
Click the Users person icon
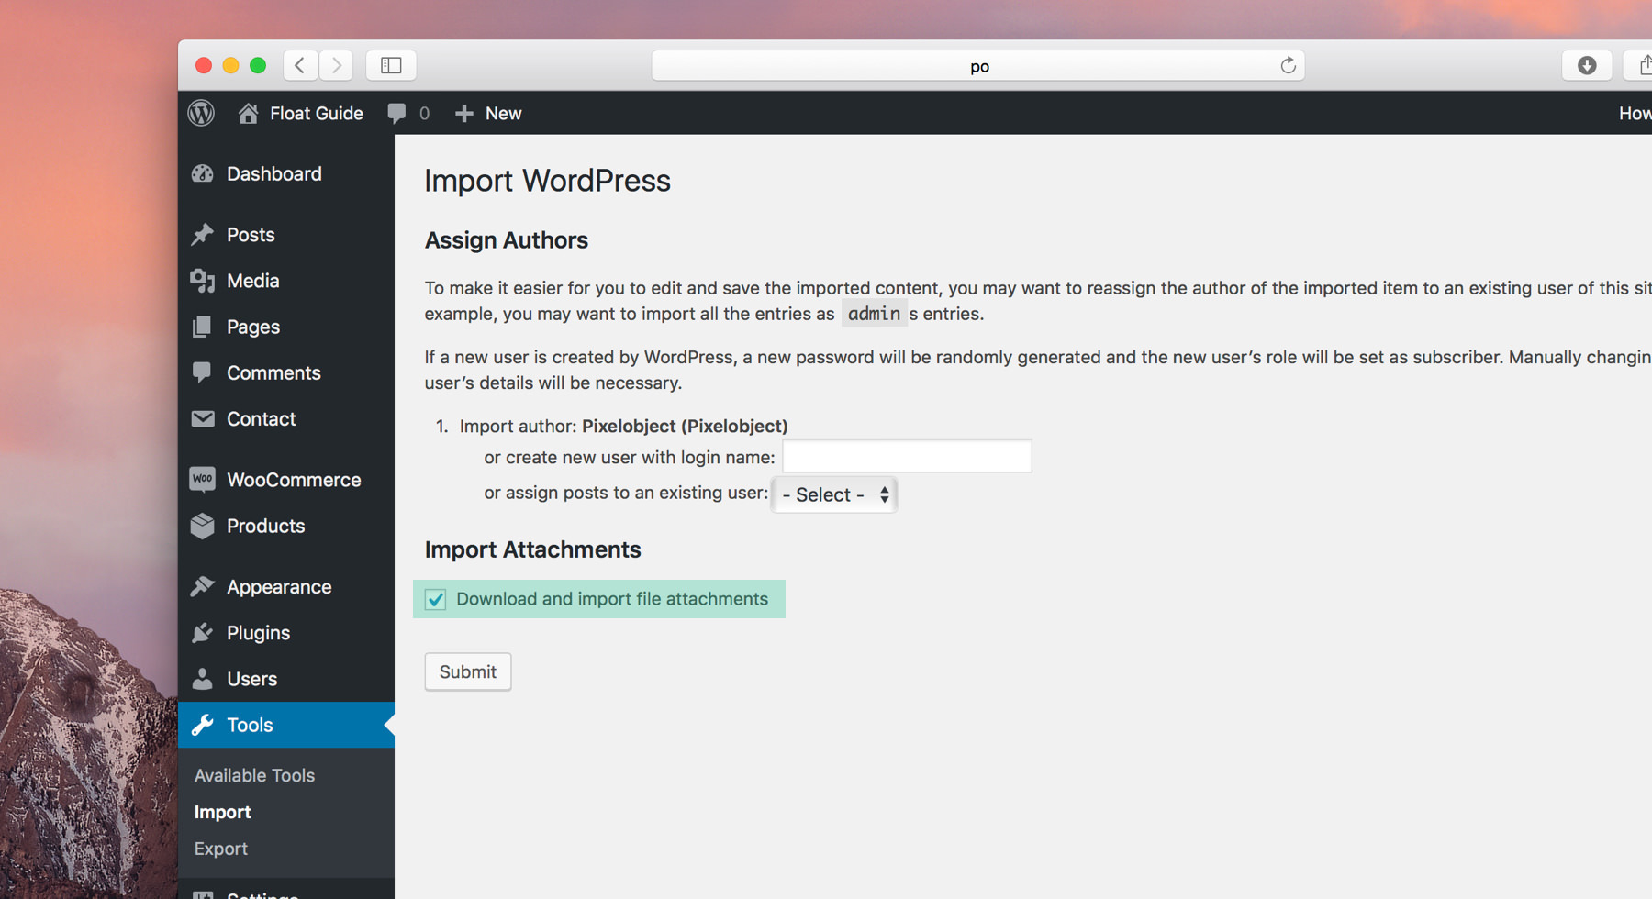tap(203, 679)
